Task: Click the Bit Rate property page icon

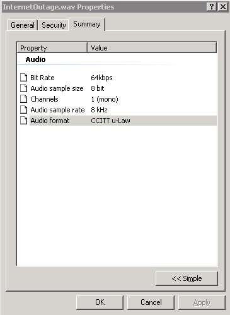Action: click(23, 78)
